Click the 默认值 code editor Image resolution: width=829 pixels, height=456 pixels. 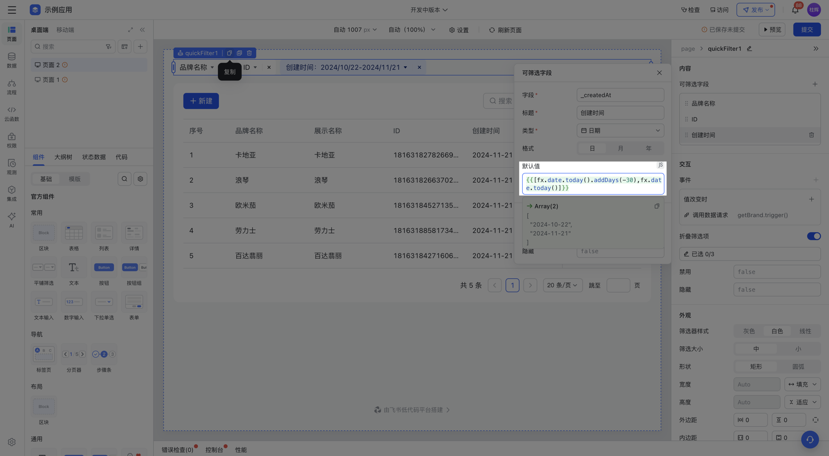click(593, 184)
